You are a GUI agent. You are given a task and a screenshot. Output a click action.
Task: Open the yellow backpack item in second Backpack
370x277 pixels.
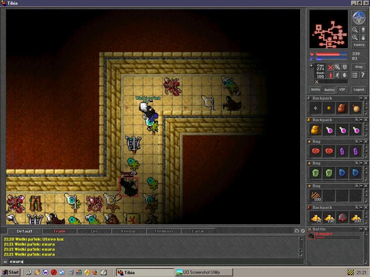click(x=316, y=130)
